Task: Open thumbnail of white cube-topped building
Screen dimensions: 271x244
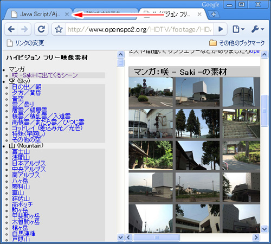Action: click(197, 92)
